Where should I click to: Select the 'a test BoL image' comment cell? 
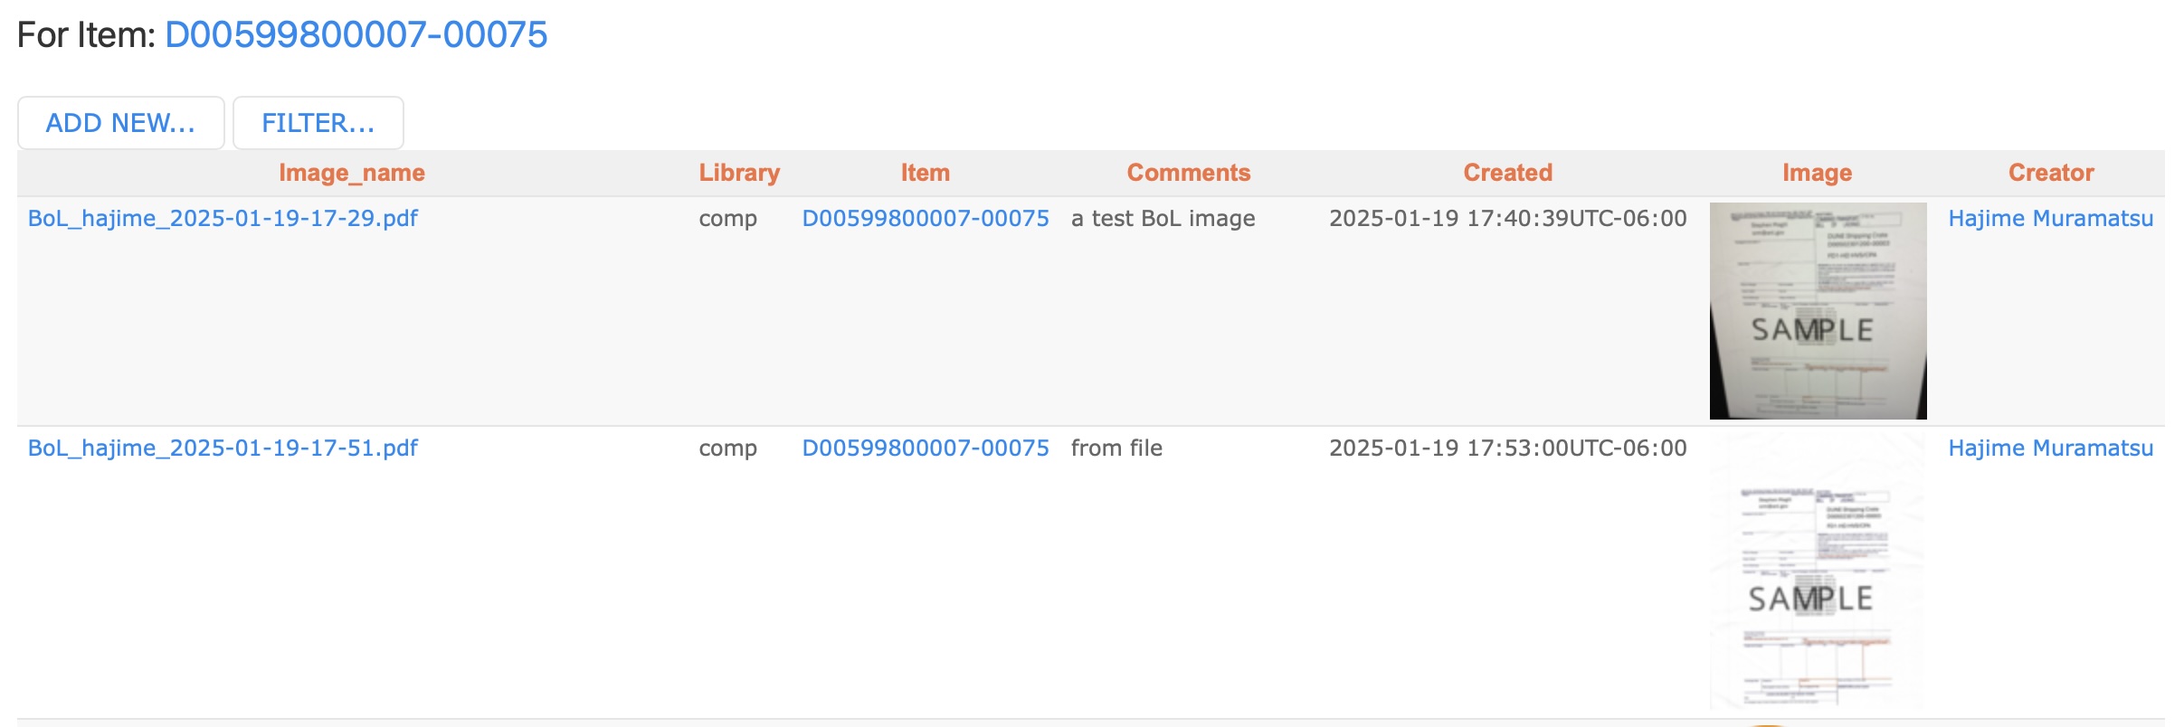(1163, 219)
